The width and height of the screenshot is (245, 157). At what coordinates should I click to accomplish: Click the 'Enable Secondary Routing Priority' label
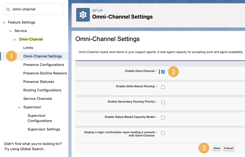tap(131, 101)
